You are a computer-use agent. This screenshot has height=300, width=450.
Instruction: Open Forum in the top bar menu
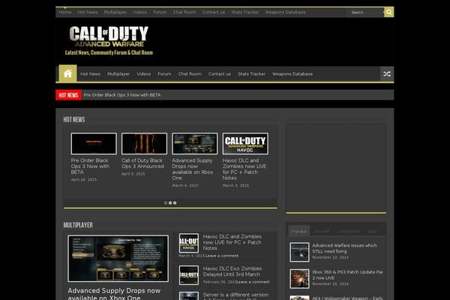(160, 12)
